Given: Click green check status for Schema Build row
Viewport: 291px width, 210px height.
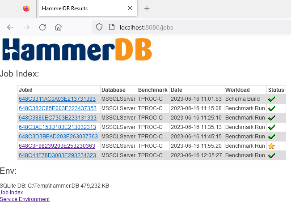Looking at the screenshot, I should (271, 99).
